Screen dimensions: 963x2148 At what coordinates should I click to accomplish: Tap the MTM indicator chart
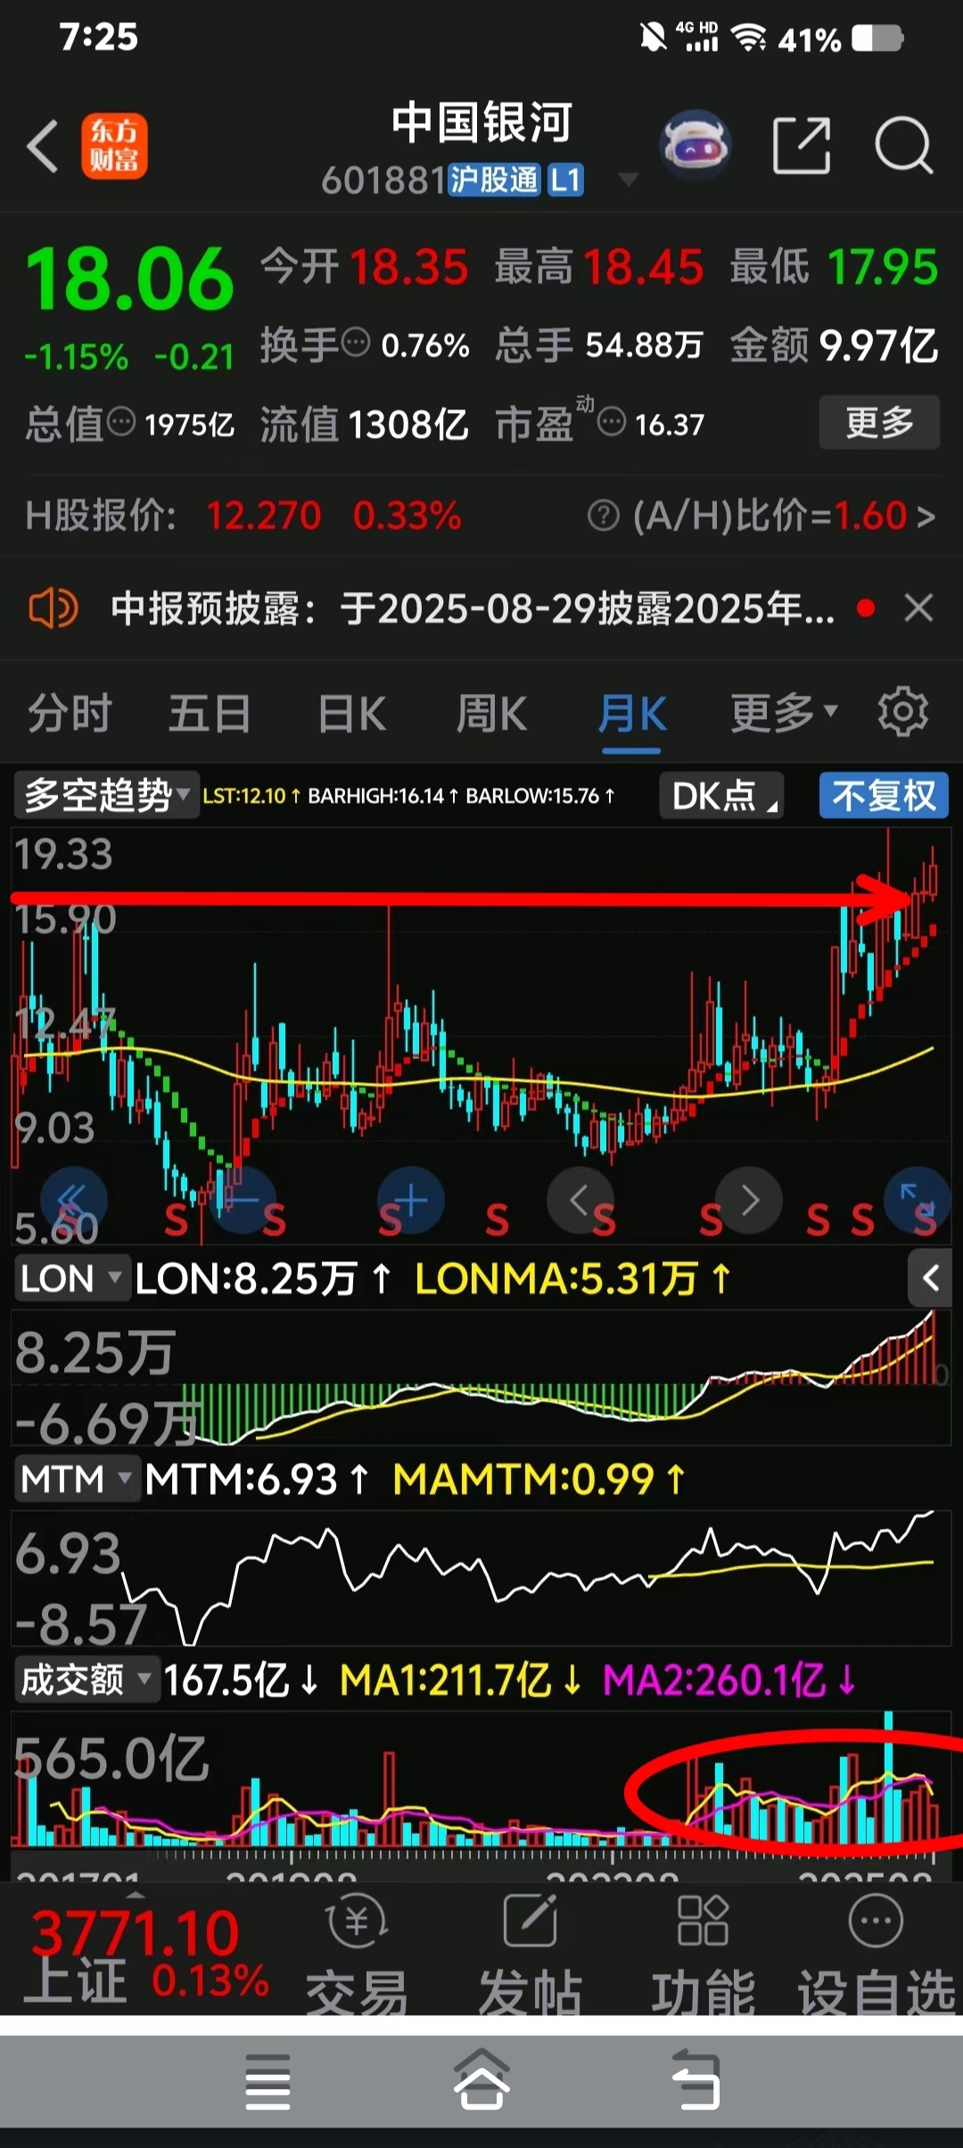coord(481,1577)
